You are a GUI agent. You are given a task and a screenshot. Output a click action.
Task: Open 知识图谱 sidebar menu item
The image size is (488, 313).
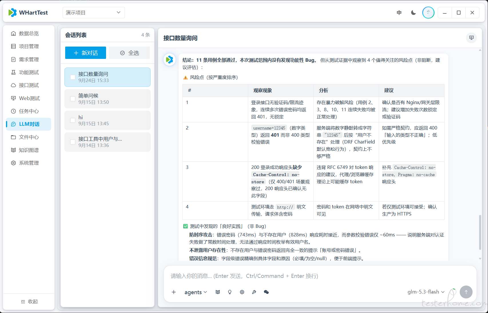click(x=29, y=150)
